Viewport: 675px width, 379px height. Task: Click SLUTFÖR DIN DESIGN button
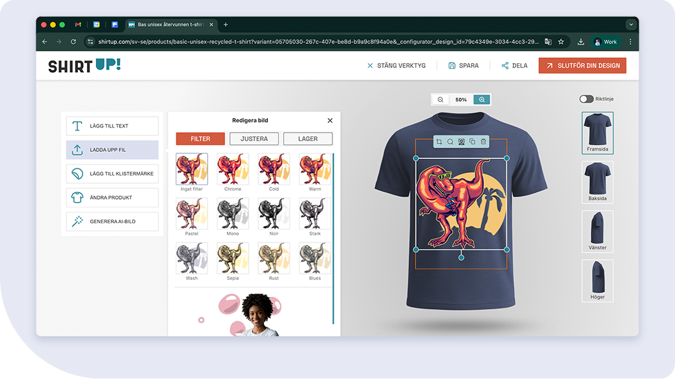pyautogui.click(x=582, y=66)
